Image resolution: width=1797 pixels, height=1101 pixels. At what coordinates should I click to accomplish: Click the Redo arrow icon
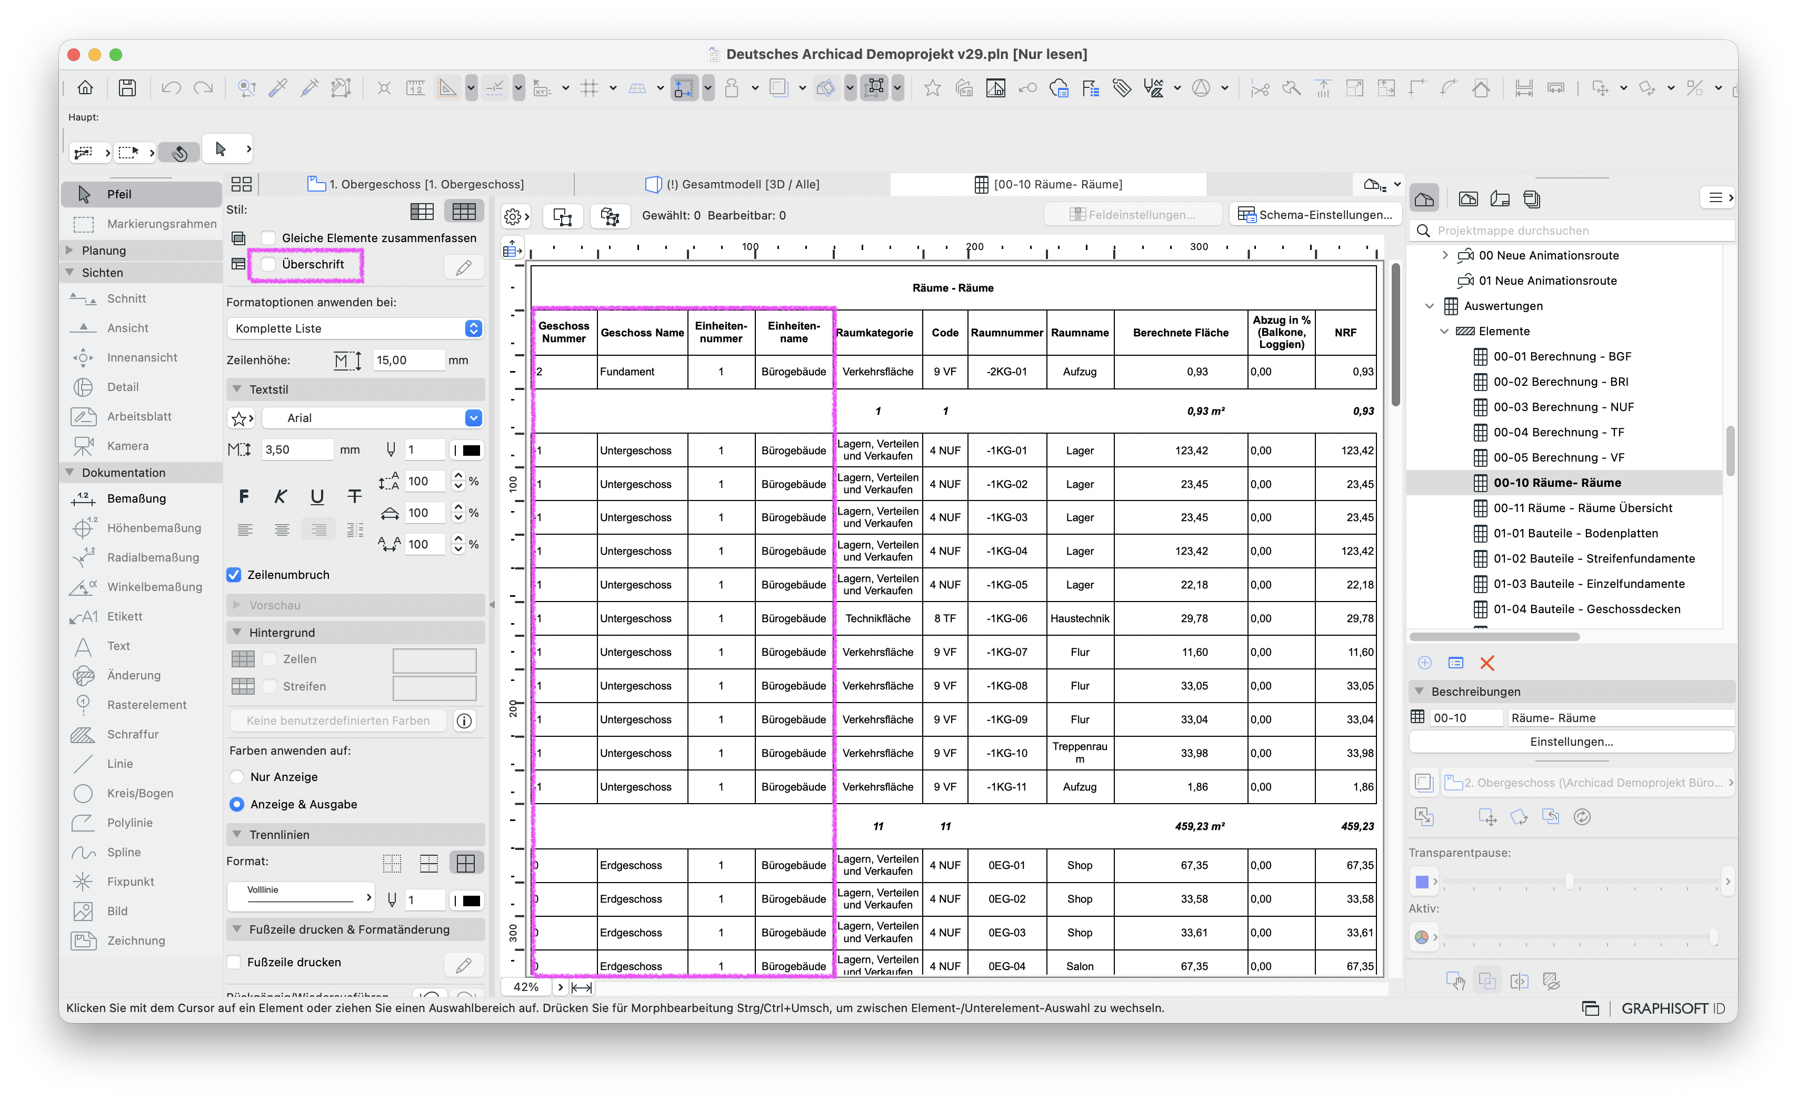[x=204, y=88]
